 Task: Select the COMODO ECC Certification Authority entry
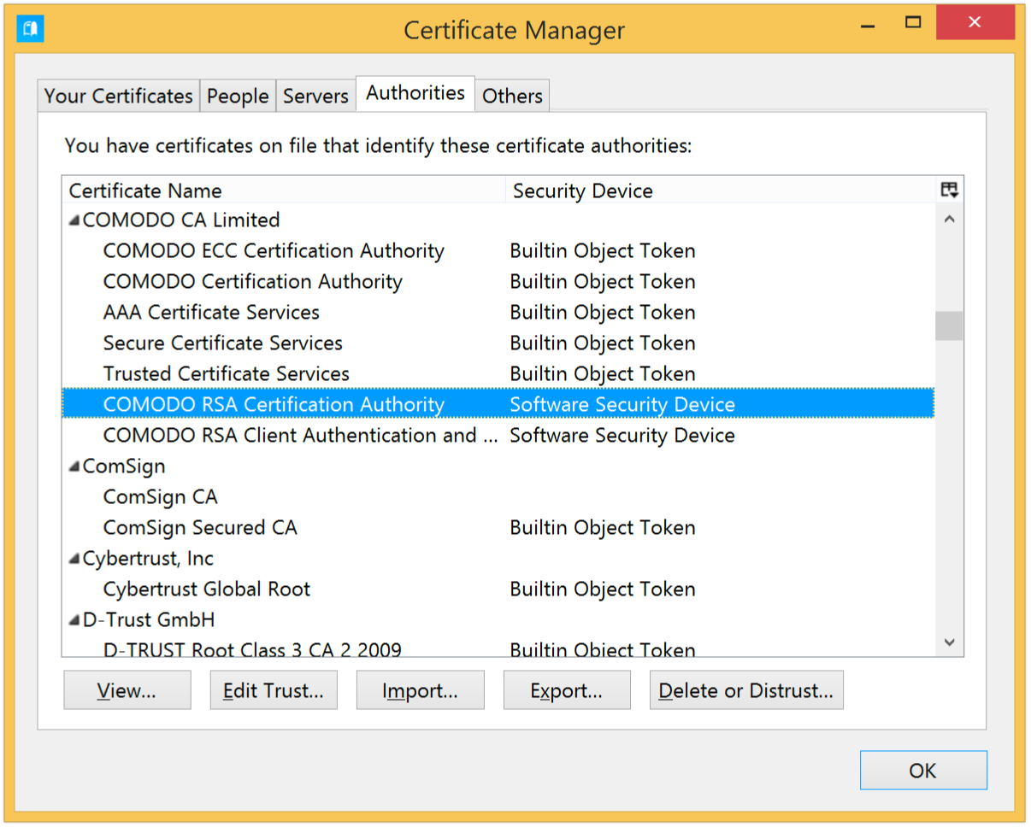273,250
